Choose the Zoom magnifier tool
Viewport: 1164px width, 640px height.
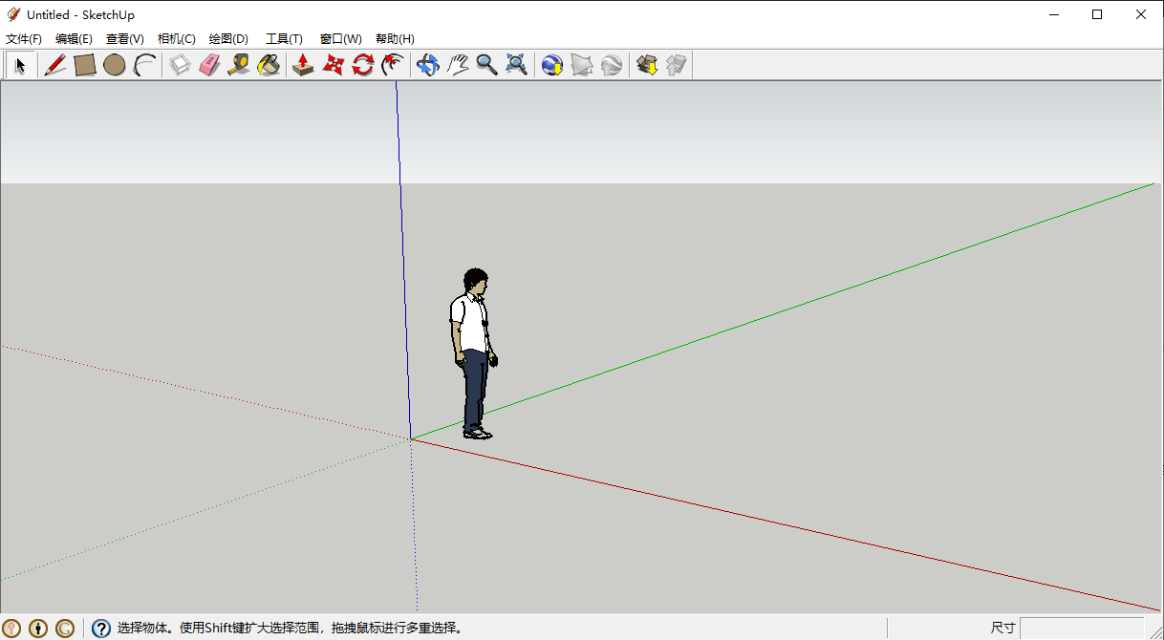tap(486, 65)
